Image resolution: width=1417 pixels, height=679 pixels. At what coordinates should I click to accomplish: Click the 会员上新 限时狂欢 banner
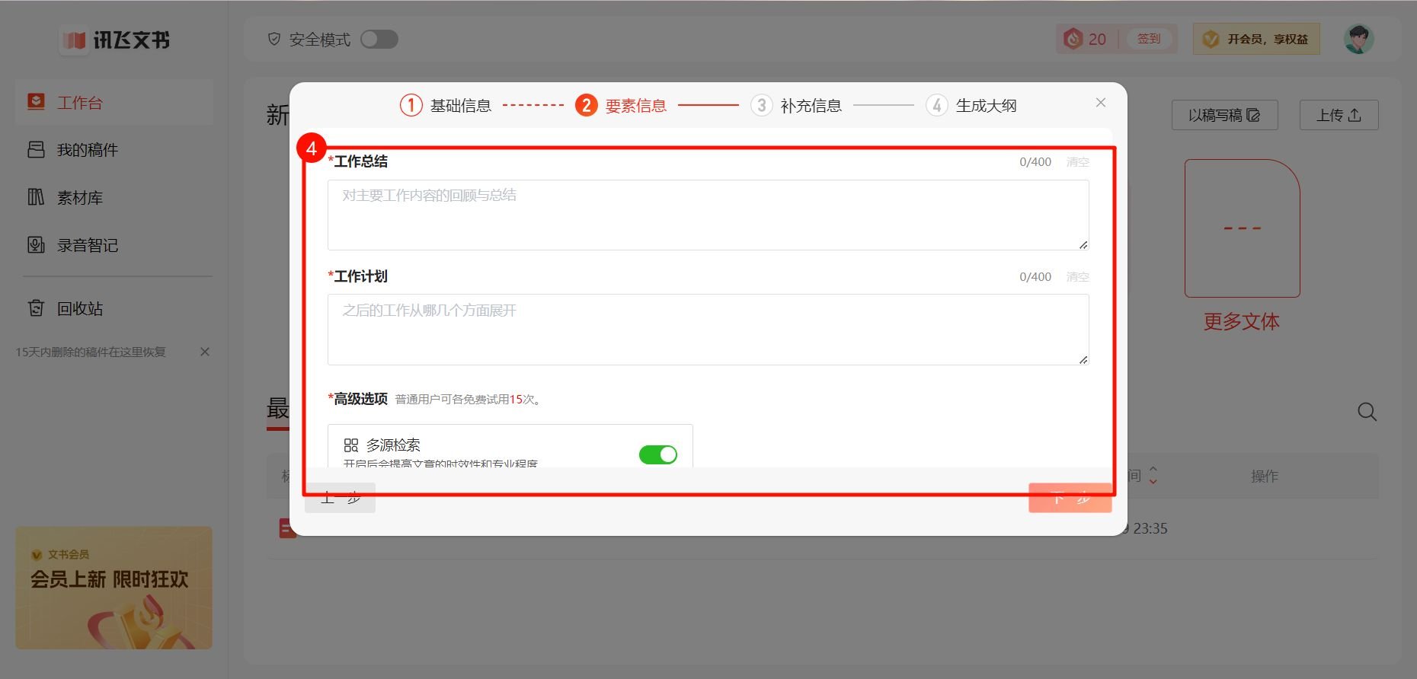pos(114,588)
